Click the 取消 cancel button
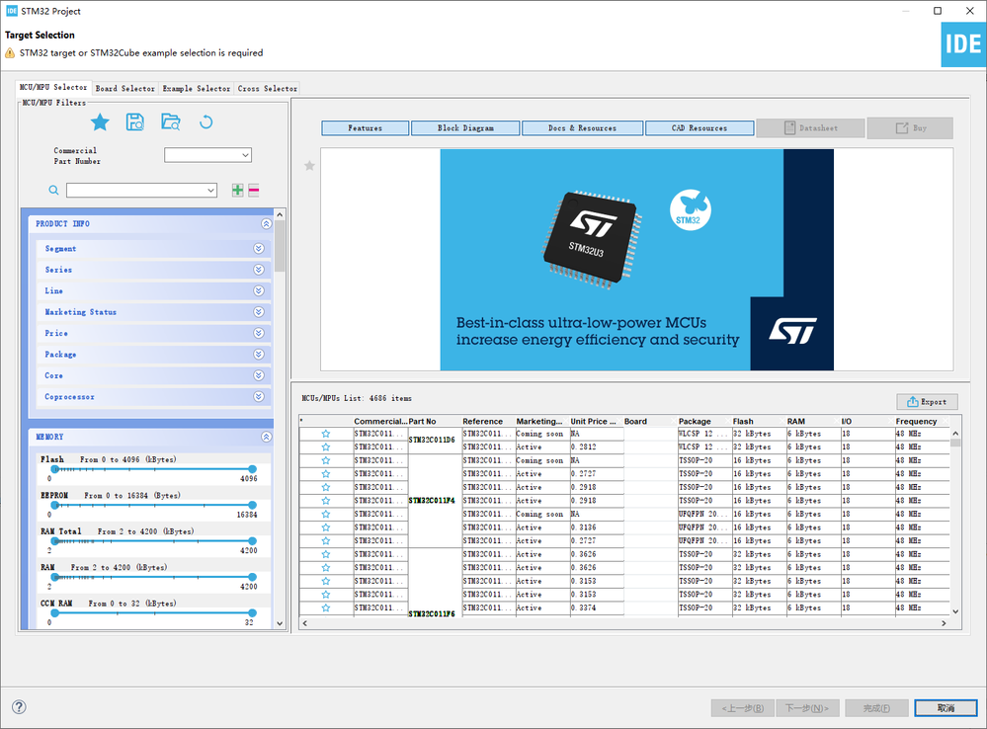Image resolution: width=987 pixels, height=729 pixels. pyautogui.click(x=946, y=708)
